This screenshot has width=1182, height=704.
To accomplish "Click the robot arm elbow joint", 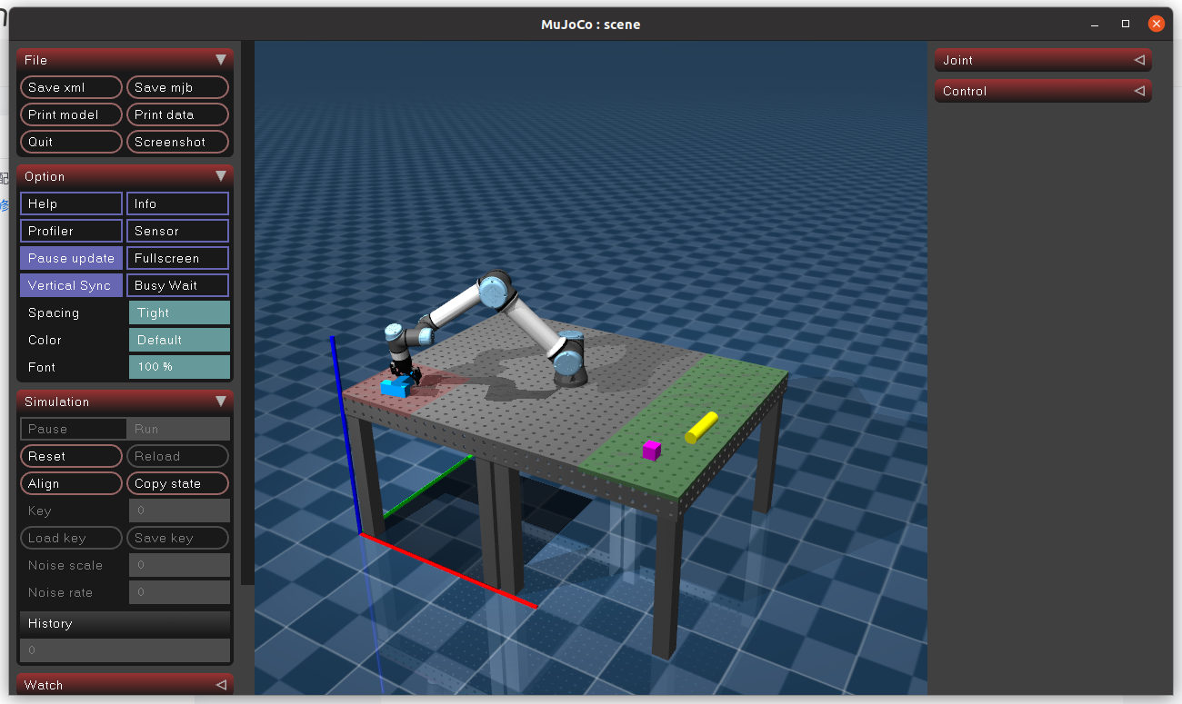I will coord(492,290).
